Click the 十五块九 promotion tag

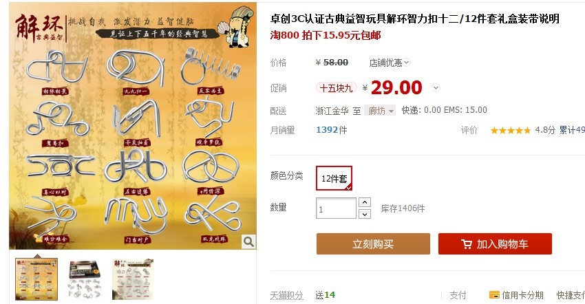click(336, 88)
